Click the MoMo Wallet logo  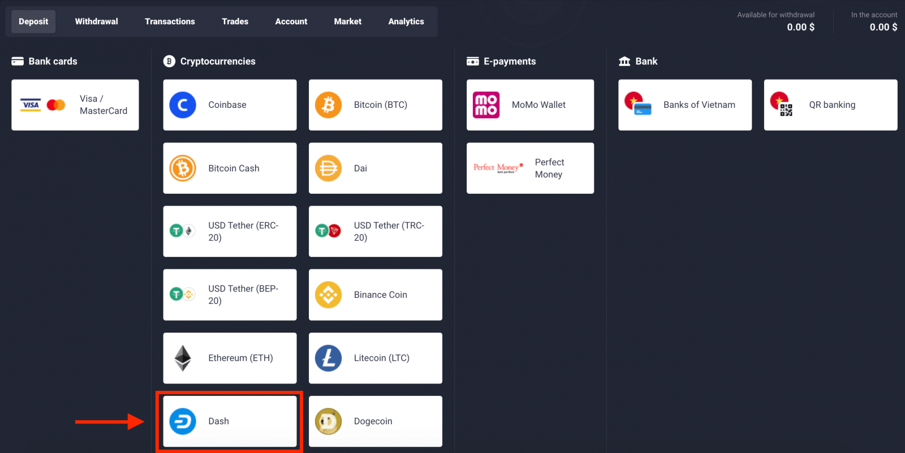point(486,105)
